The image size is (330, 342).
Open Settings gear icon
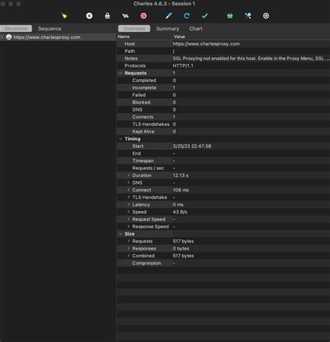point(266,16)
